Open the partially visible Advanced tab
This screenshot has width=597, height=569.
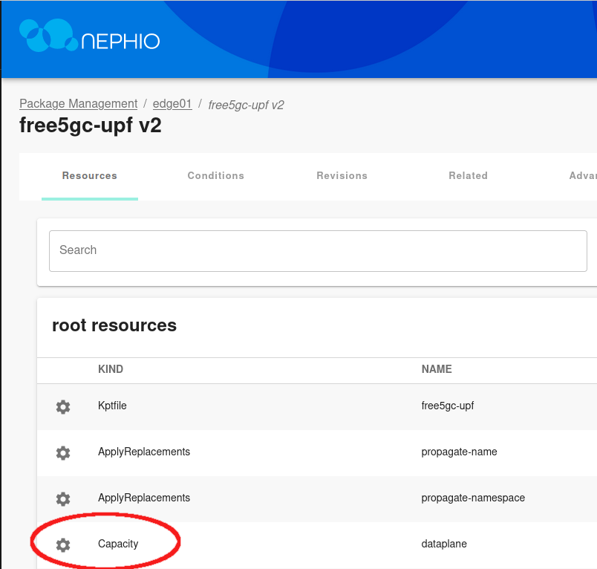582,176
